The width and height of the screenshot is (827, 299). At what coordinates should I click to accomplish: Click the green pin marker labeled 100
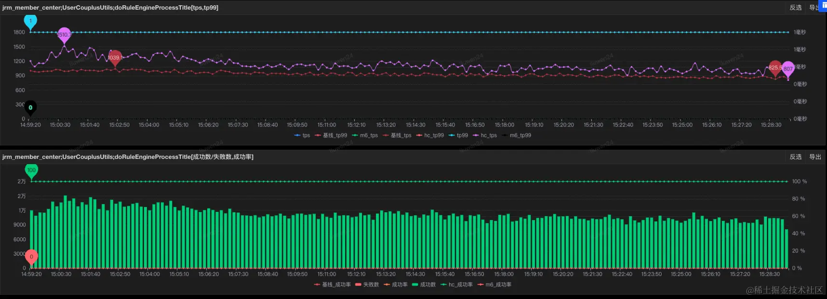(x=31, y=171)
